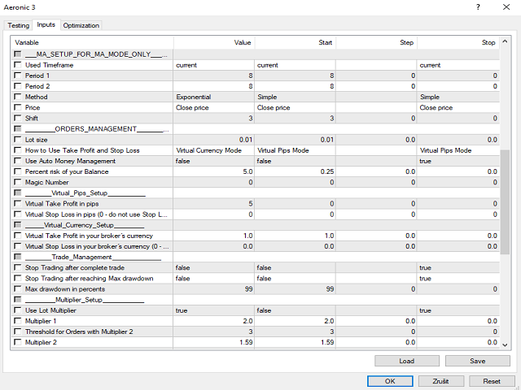
Task: Click the scrollbar down arrow
Action: coord(505,344)
